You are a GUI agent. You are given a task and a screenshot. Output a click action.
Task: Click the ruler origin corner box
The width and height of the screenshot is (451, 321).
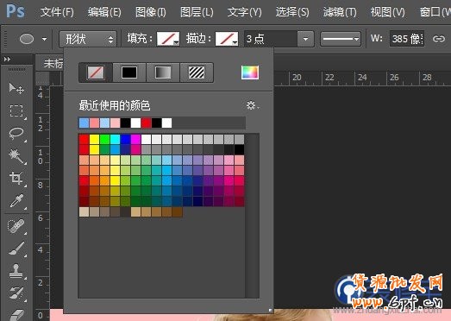(42, 78)
